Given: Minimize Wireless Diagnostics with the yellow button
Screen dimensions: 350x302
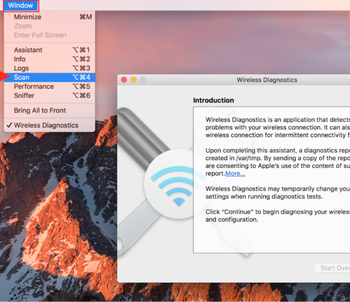Looking at the screenshot, I should coord(133,80).
